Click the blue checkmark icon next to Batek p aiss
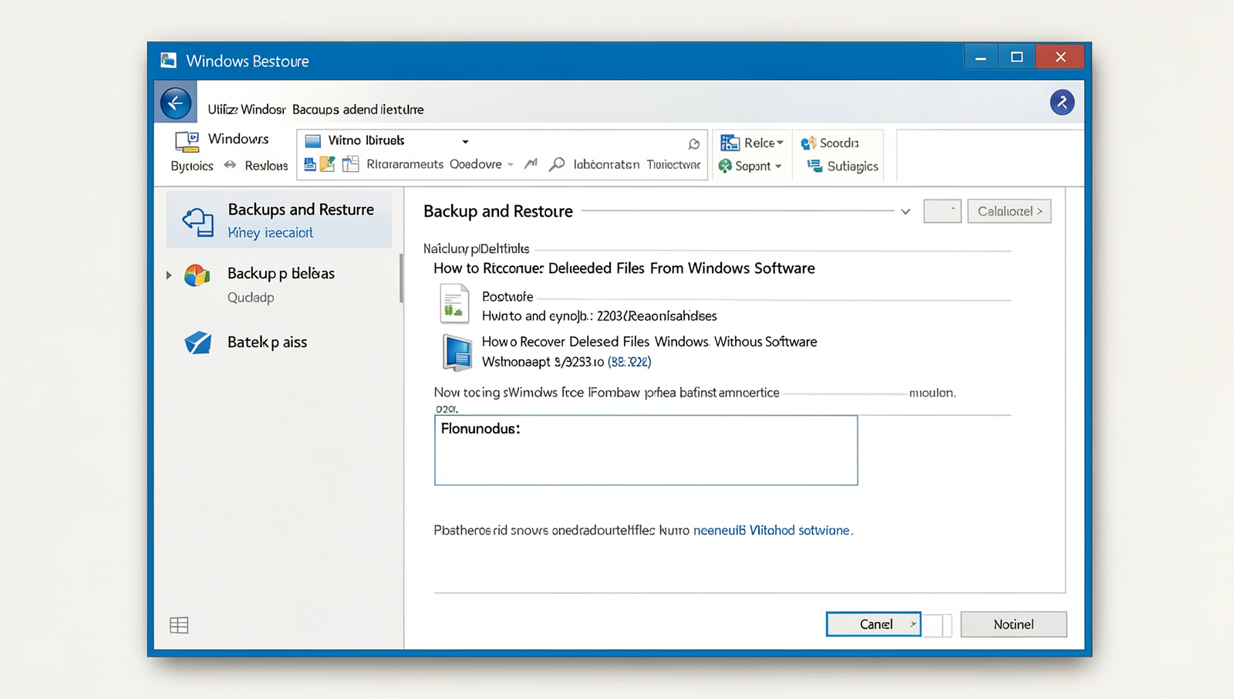 click(198, 343)
